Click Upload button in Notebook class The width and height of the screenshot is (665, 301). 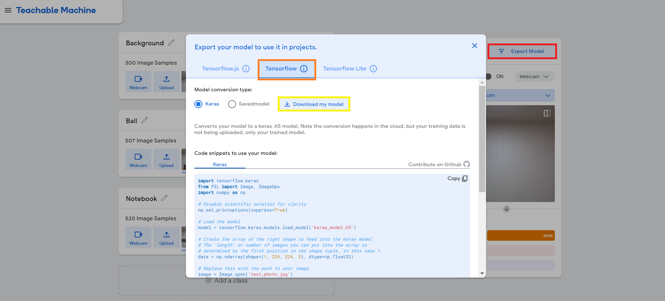point(167,237)
